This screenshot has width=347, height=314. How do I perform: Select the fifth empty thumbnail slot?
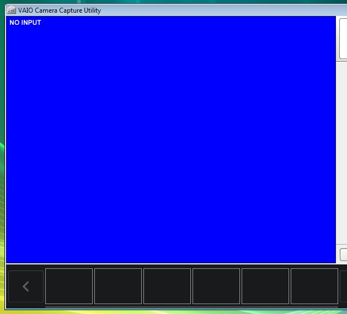point(265,286)
